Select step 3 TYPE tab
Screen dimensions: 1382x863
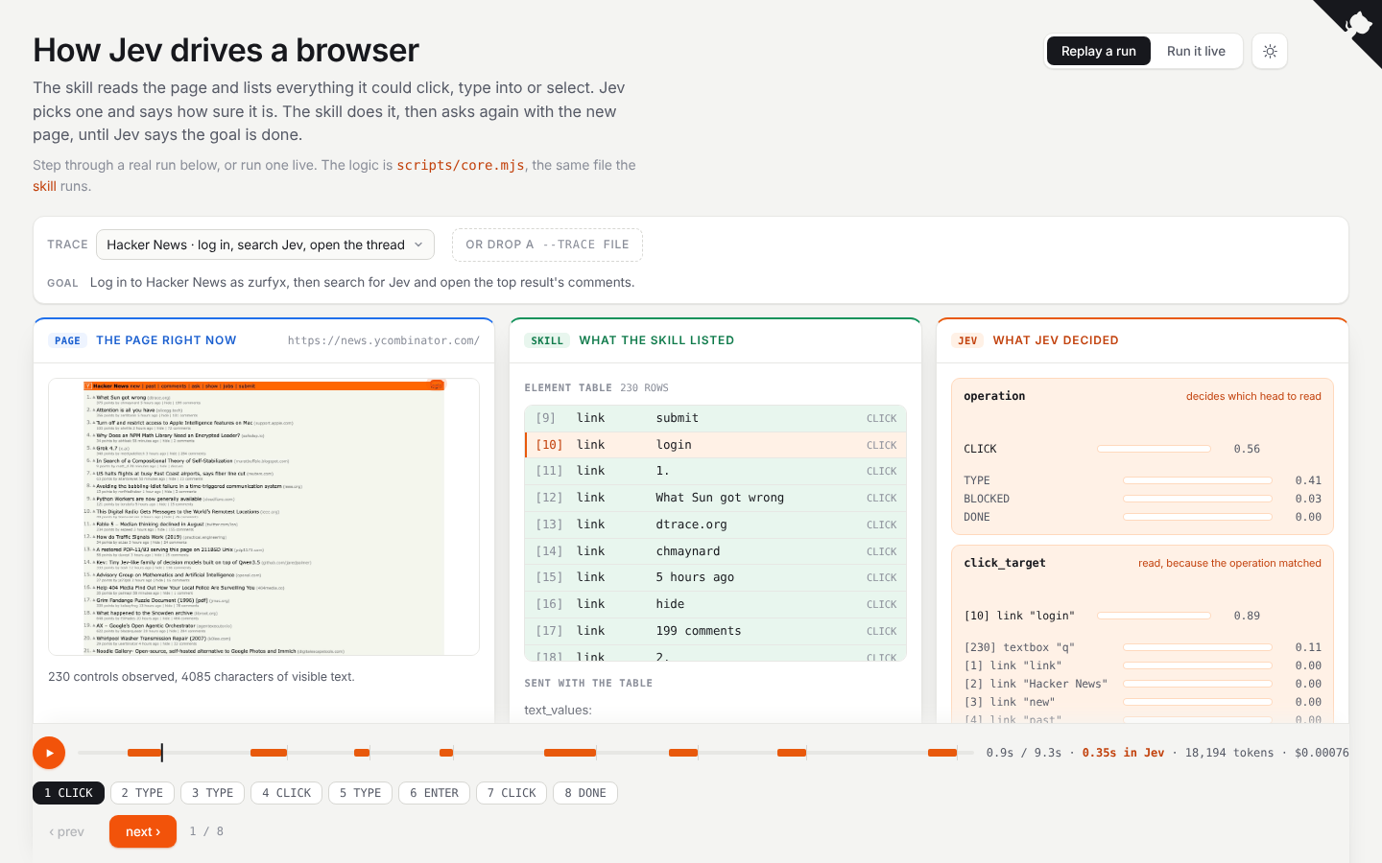[x=212, y=793]
